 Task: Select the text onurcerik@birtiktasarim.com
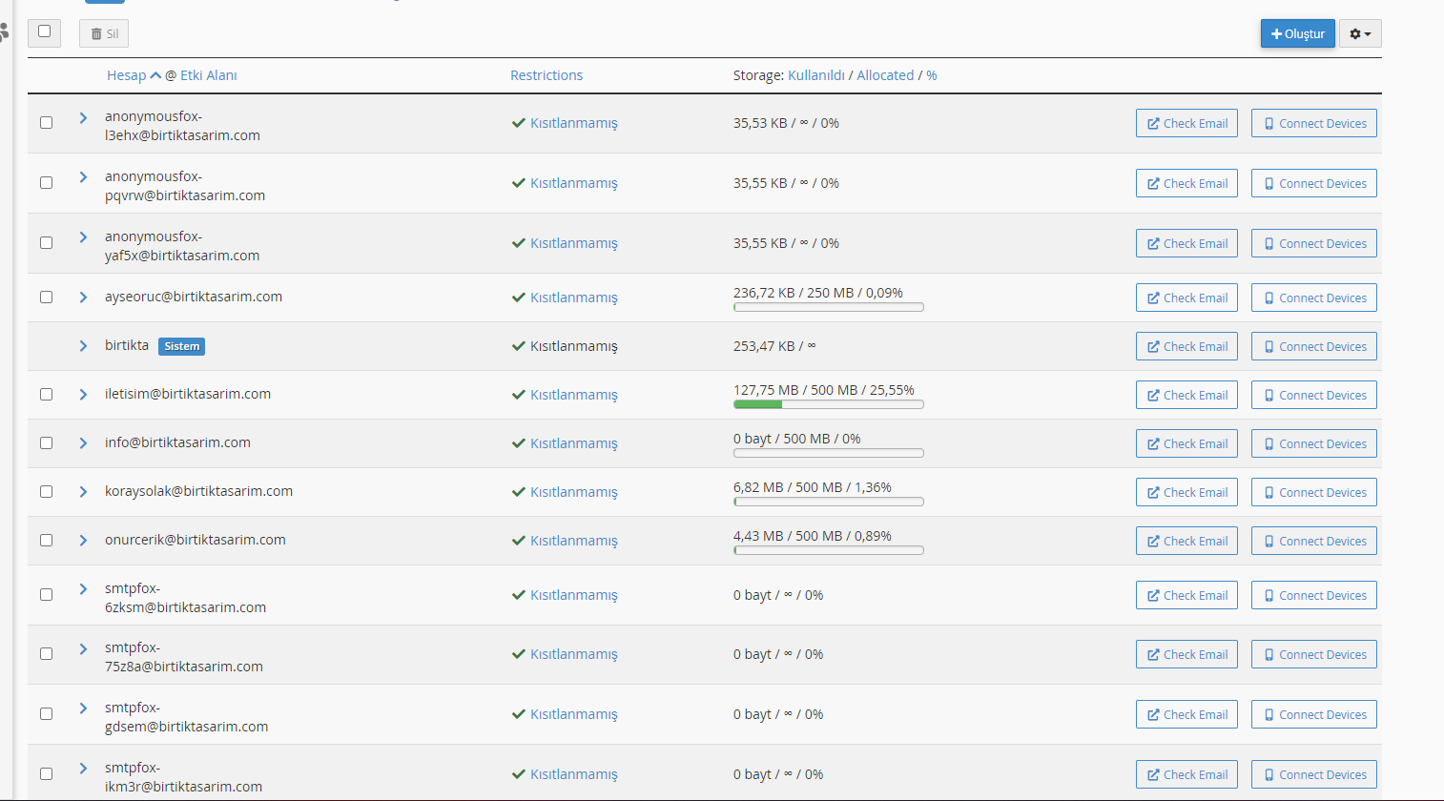pos(196,540)
